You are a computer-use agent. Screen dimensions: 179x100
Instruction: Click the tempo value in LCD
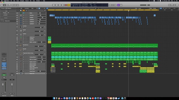(x=85, y=4)
